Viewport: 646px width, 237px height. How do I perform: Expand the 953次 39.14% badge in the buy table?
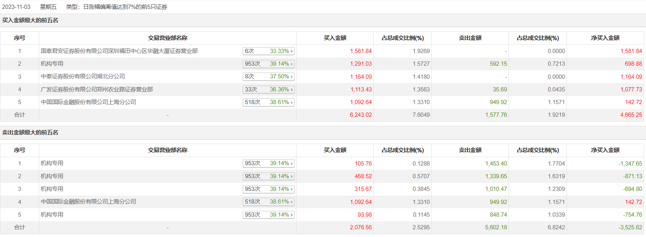tap(292, 64)
